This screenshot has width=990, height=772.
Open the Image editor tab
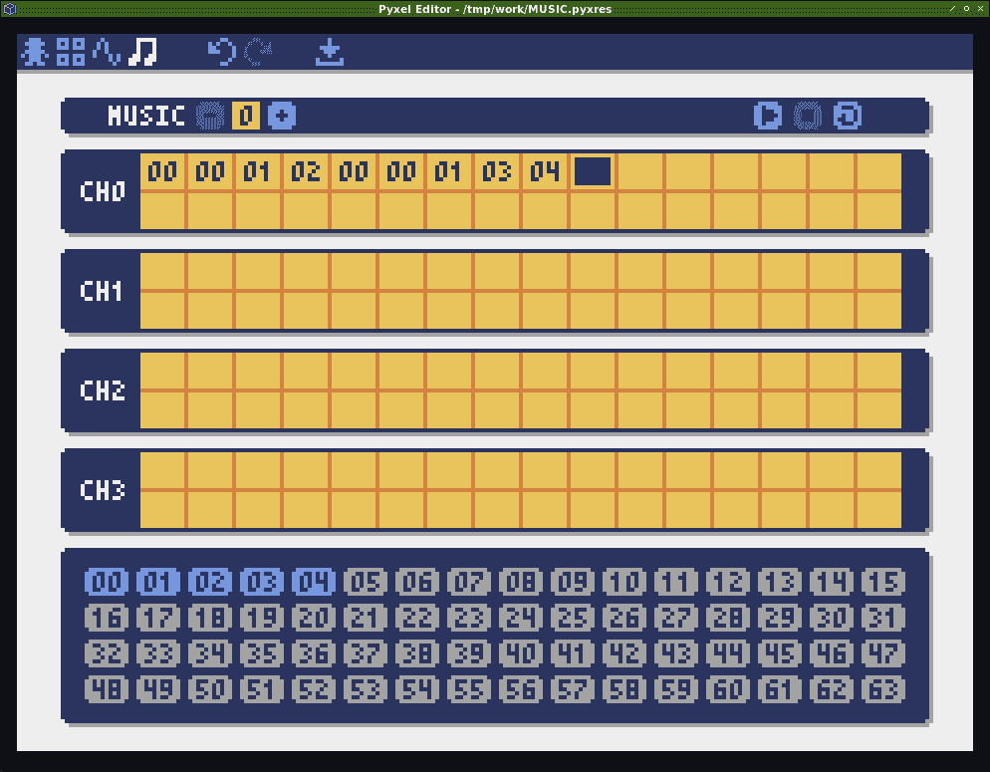[36, 52]
